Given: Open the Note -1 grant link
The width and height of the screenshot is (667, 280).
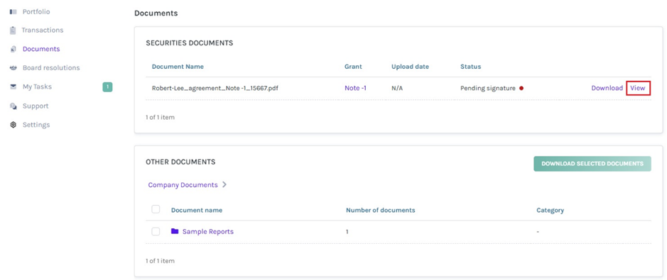Looking at the screenshot, I should (356, 88).
